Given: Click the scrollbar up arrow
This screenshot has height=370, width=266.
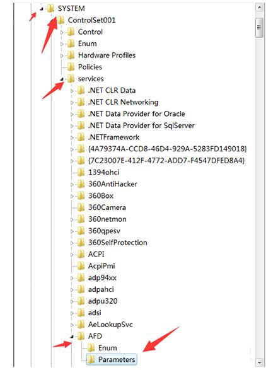Looking at the screenshot, I should coord(259,8).
